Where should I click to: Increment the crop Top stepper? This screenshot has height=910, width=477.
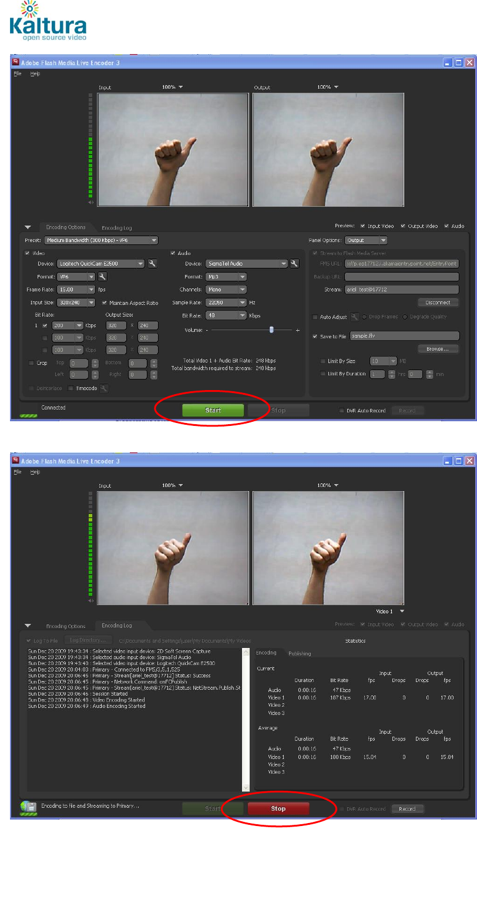pos(95,361)
